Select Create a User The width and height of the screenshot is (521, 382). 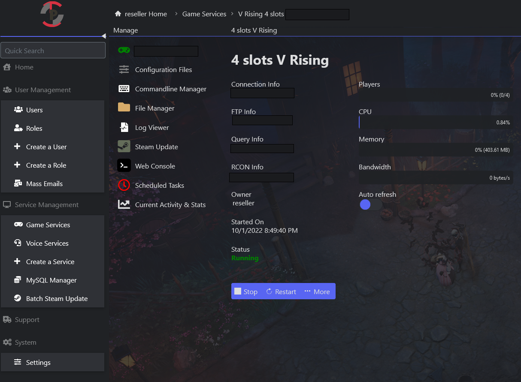pyautogui.click(x=46, y=147)
